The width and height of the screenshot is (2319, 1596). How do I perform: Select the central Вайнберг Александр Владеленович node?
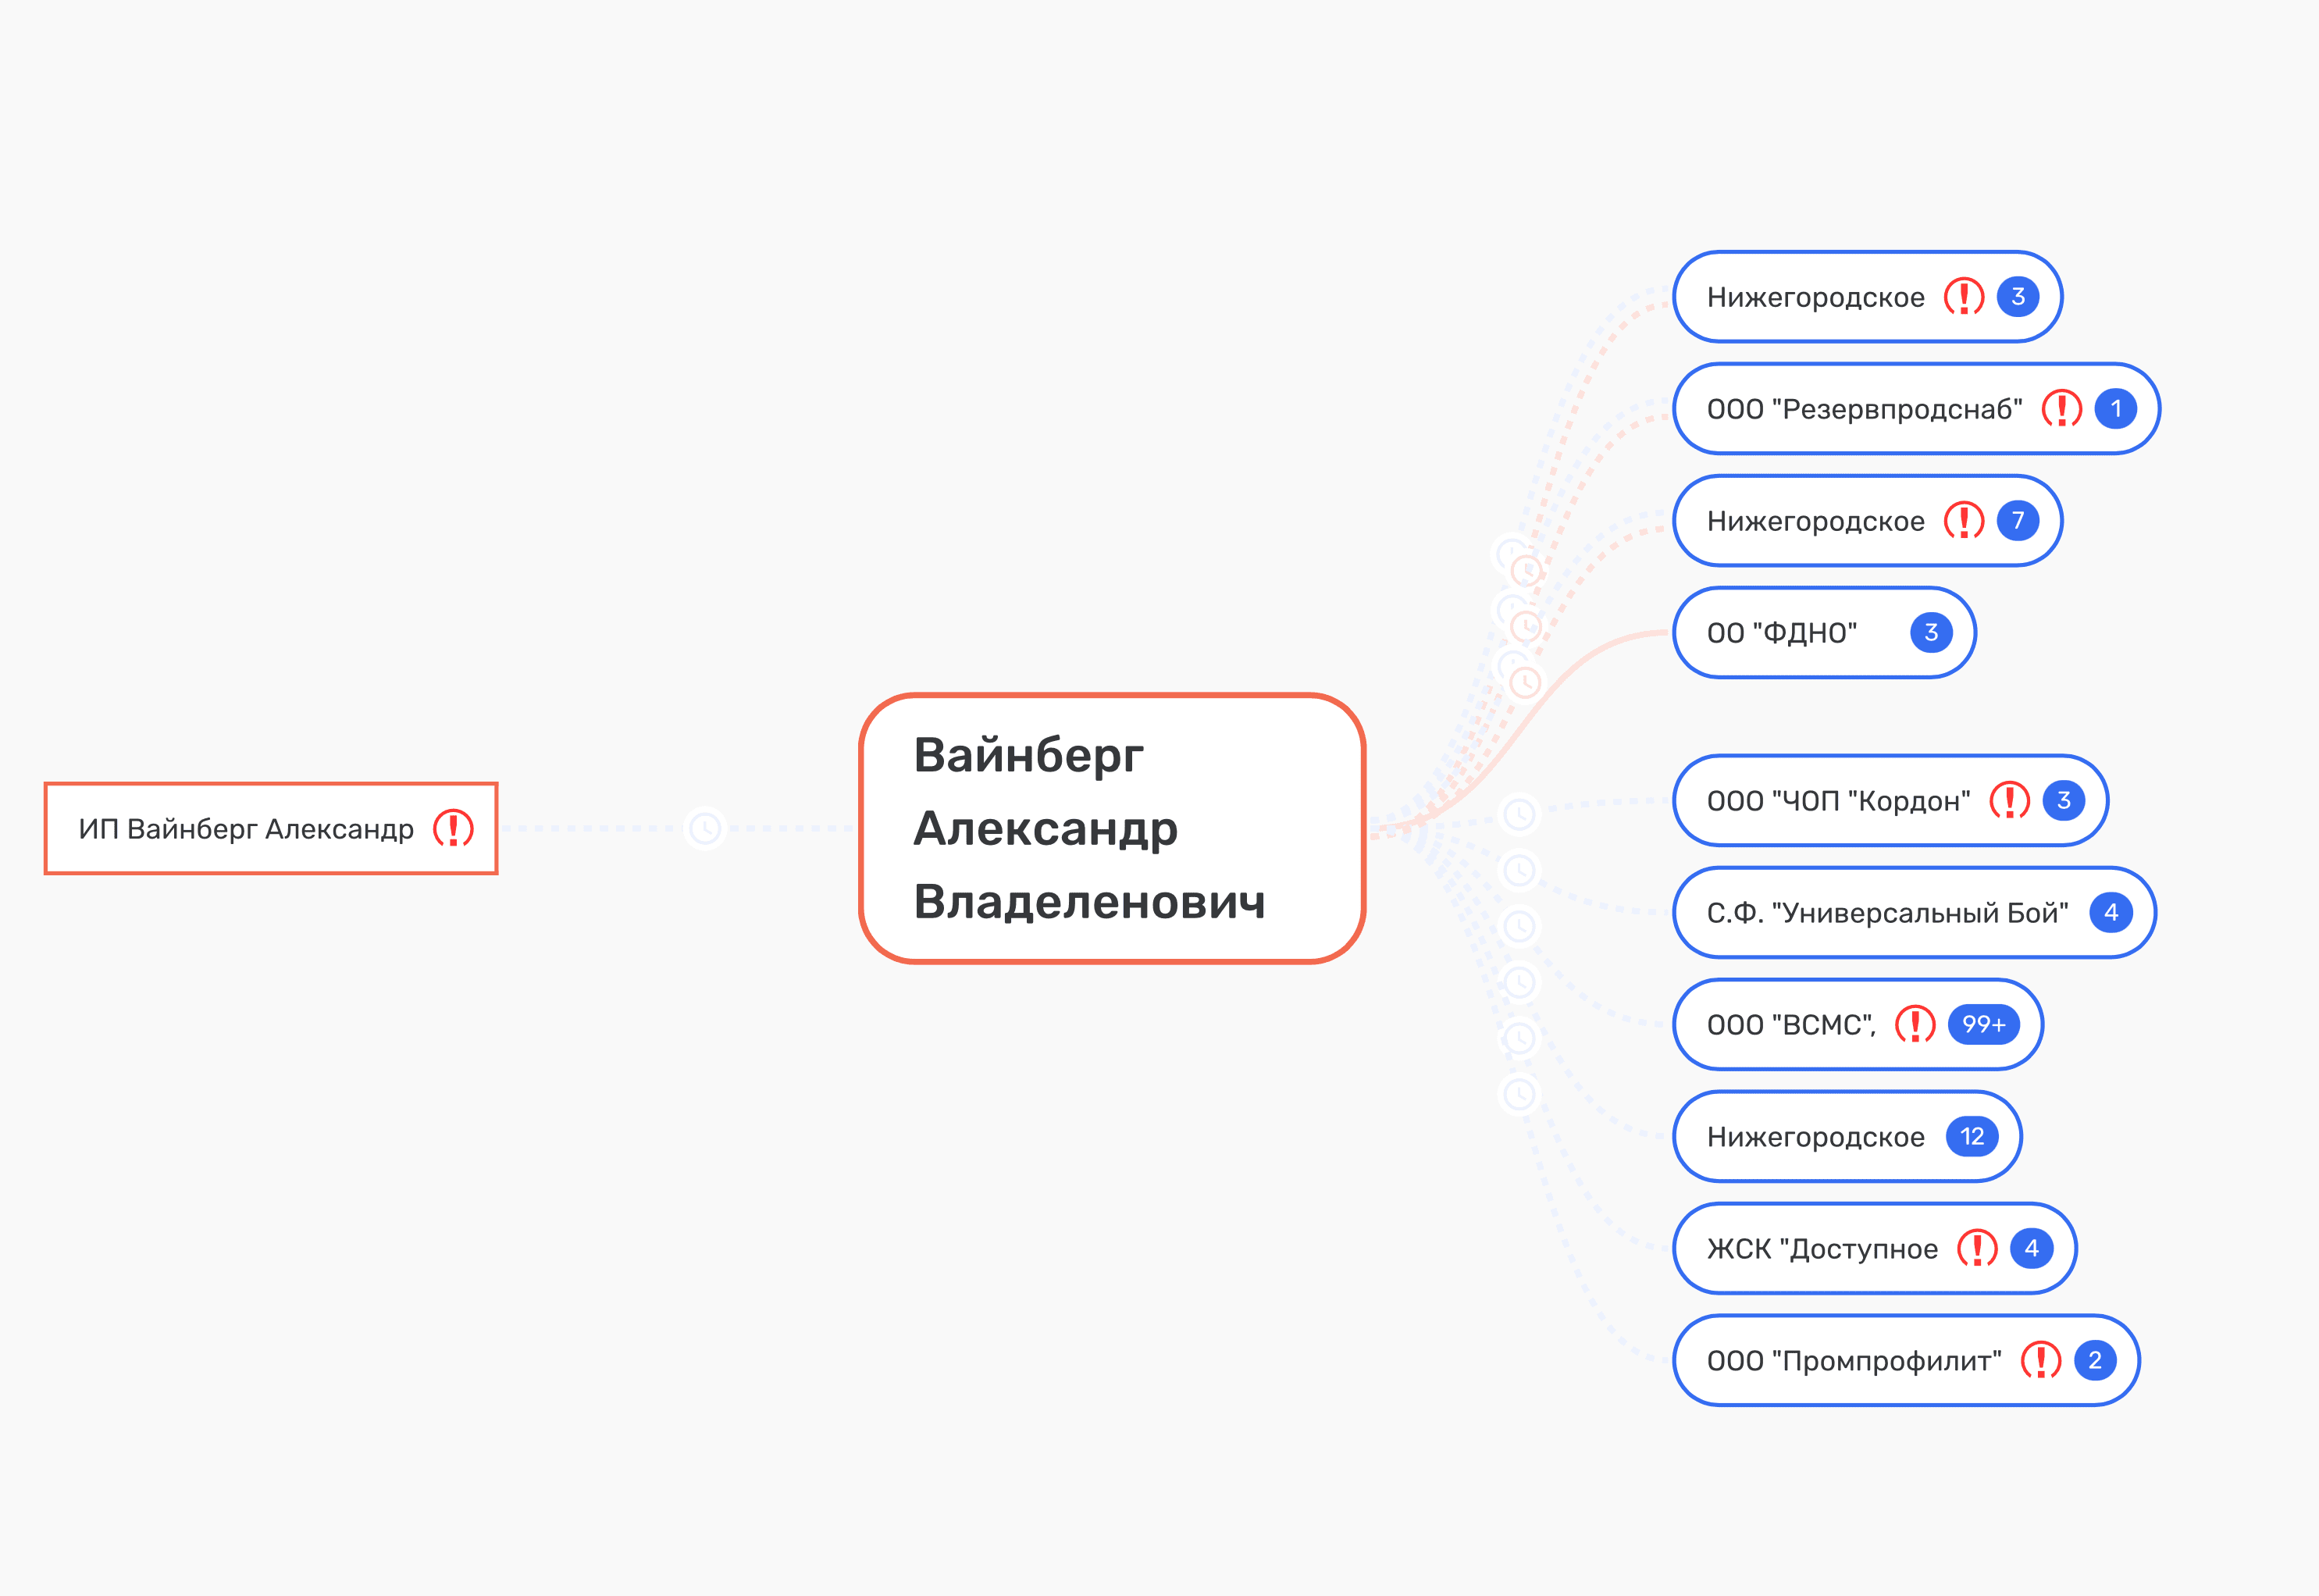[1112, 828]
